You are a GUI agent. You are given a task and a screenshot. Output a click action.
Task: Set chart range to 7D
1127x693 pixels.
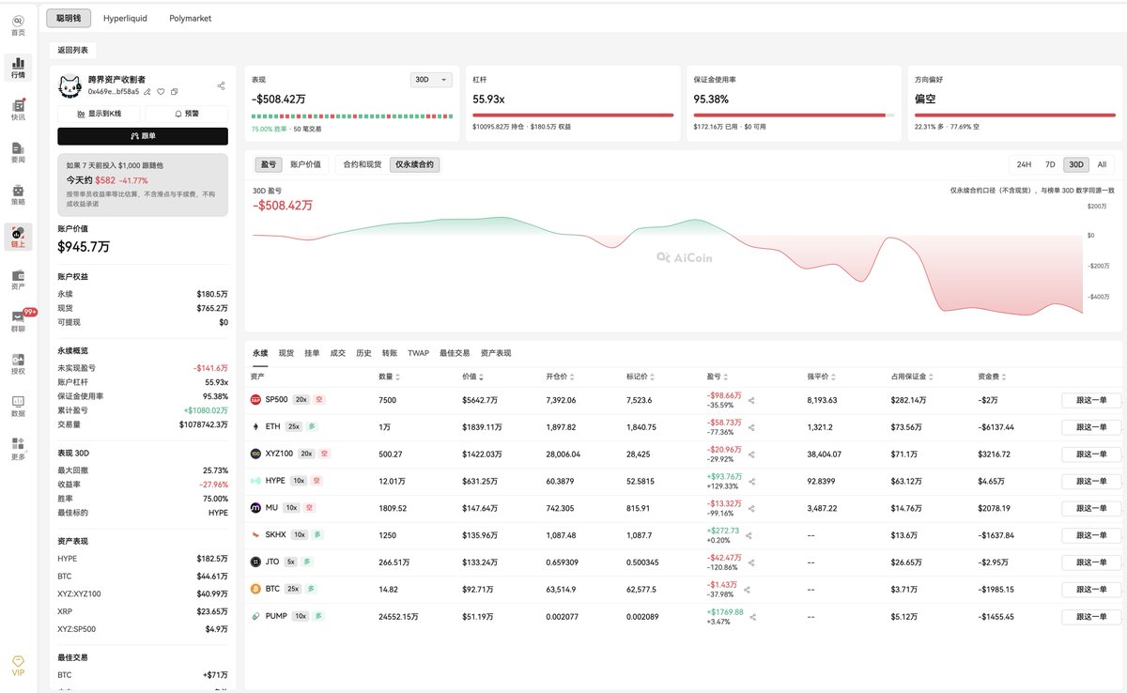point(1050,164)
